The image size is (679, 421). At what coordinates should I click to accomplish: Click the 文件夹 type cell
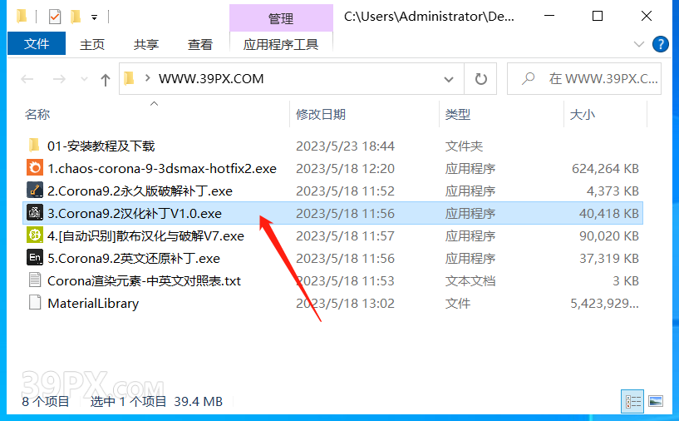(x=464, y=146)
